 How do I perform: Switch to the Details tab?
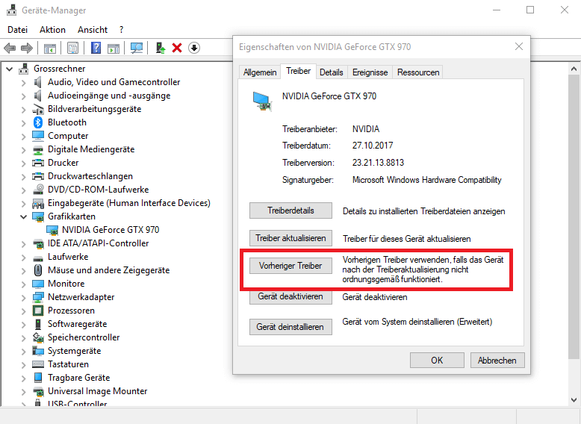point(331,72)
